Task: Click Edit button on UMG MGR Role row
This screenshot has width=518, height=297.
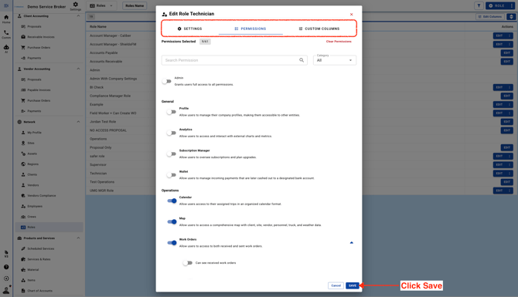Action: (499, 191)
